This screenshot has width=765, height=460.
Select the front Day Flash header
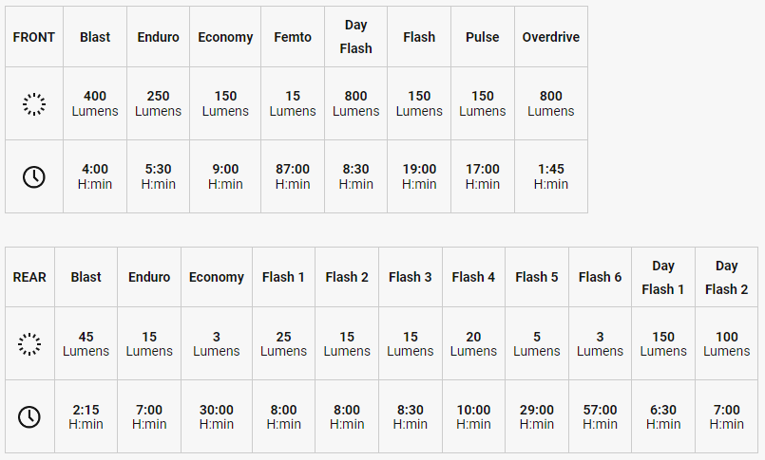(x=355, y=37)
